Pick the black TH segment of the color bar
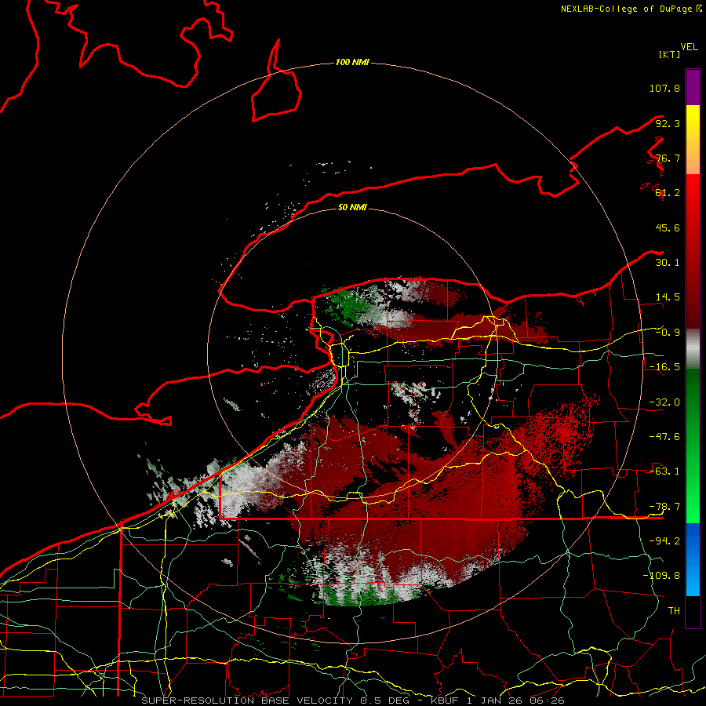 coord(693,611)
